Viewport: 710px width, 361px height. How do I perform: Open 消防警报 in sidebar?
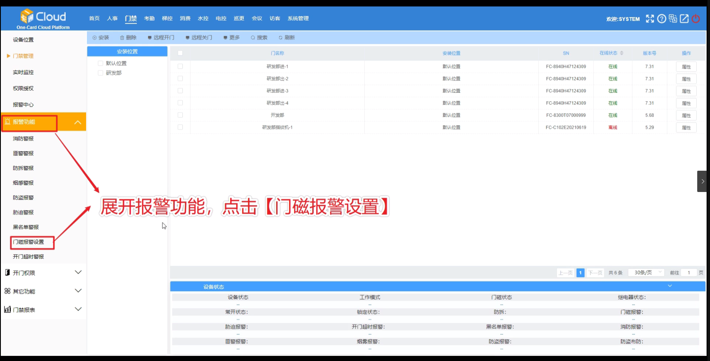[x=23, y=138]
